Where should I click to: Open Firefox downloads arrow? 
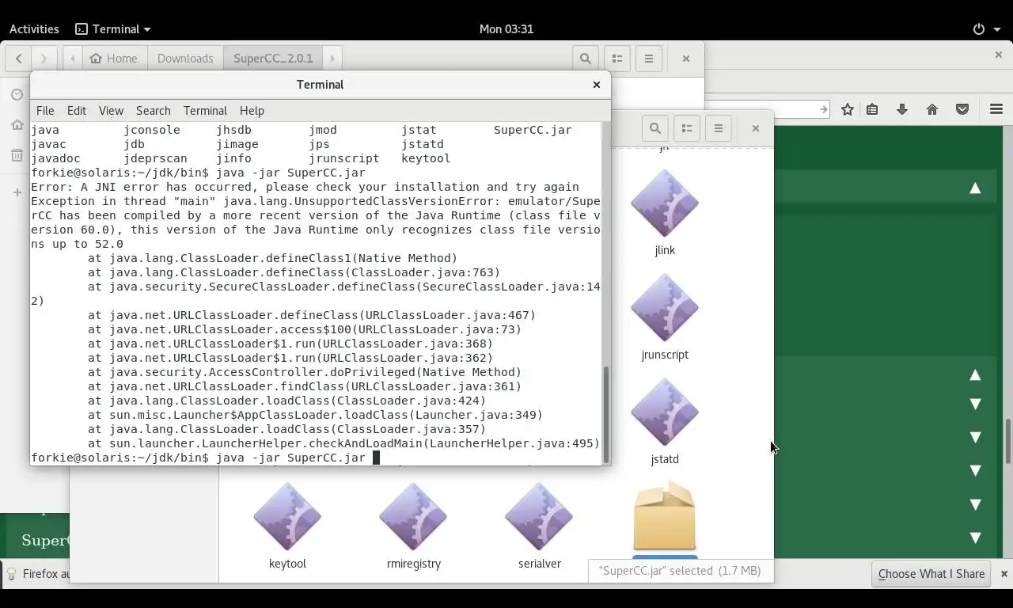(x=902, y=109)
